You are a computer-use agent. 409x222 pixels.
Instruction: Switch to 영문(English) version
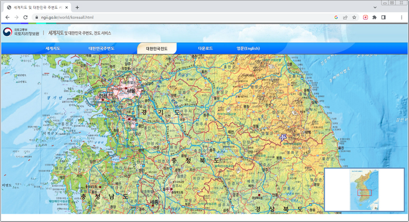[248, 48]
